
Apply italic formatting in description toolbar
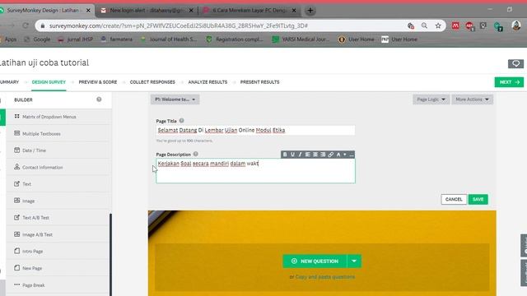pos(300,155)
